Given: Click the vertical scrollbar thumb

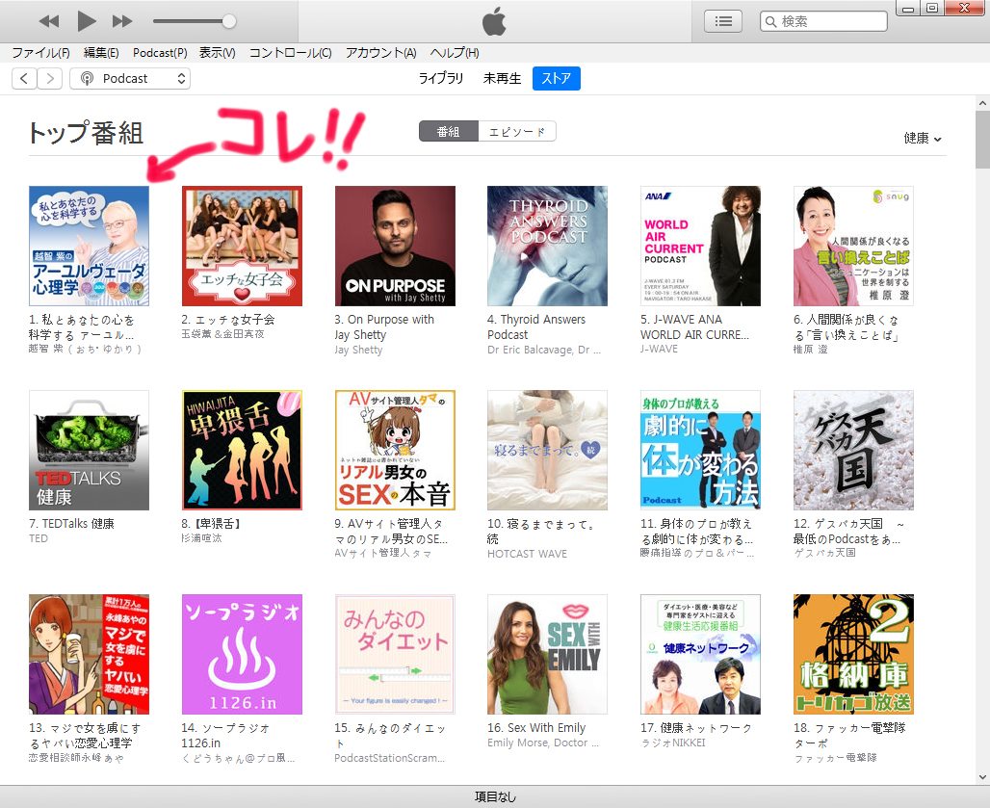Looking at the screenshot, I should coord(982,141).
